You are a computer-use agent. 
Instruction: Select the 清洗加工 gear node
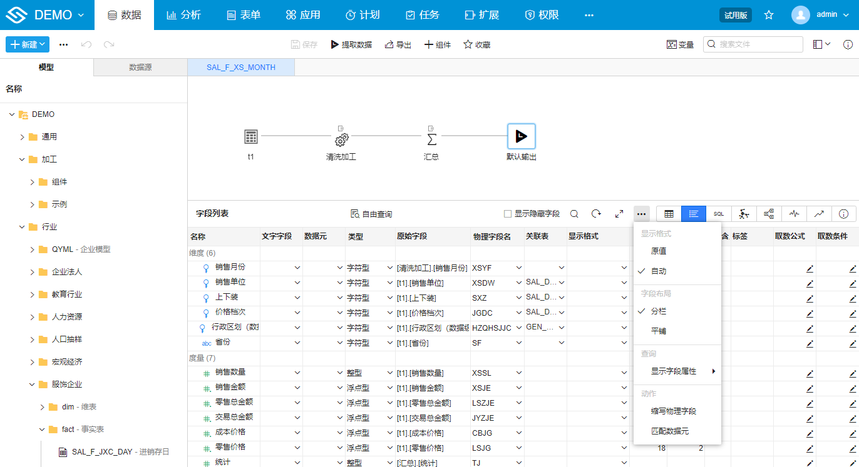341,139
